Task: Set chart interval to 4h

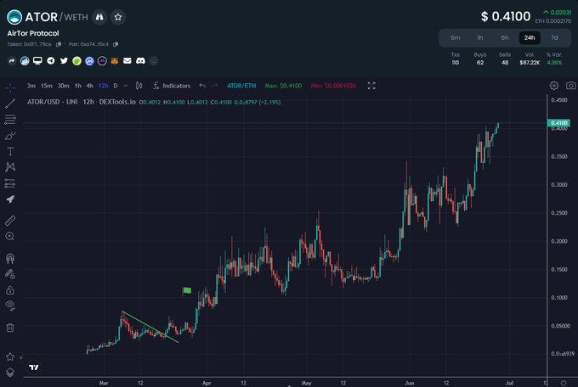Action: coord(89,86)
